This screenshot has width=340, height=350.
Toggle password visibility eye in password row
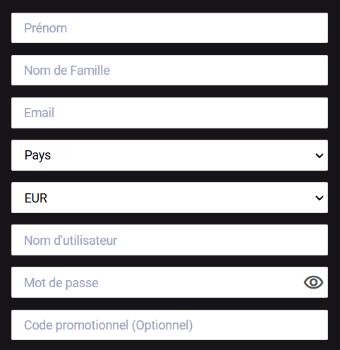(313, 282)
